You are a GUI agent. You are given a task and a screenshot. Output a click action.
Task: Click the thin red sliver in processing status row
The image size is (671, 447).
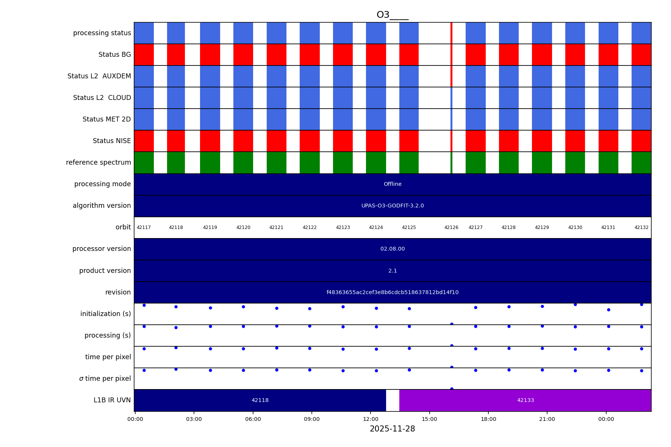tap(451, 33)
